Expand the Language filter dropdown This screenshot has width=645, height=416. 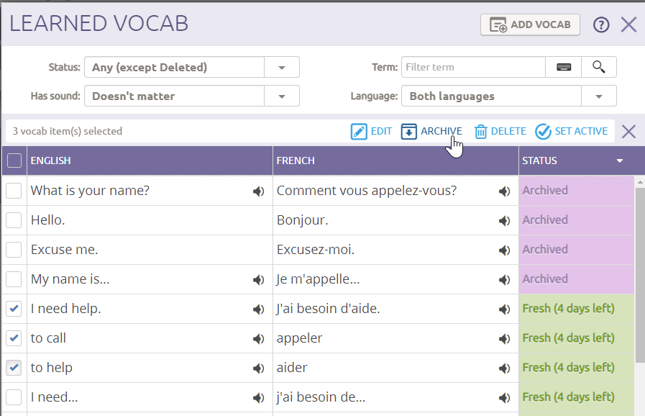click(x=598, y=96)
